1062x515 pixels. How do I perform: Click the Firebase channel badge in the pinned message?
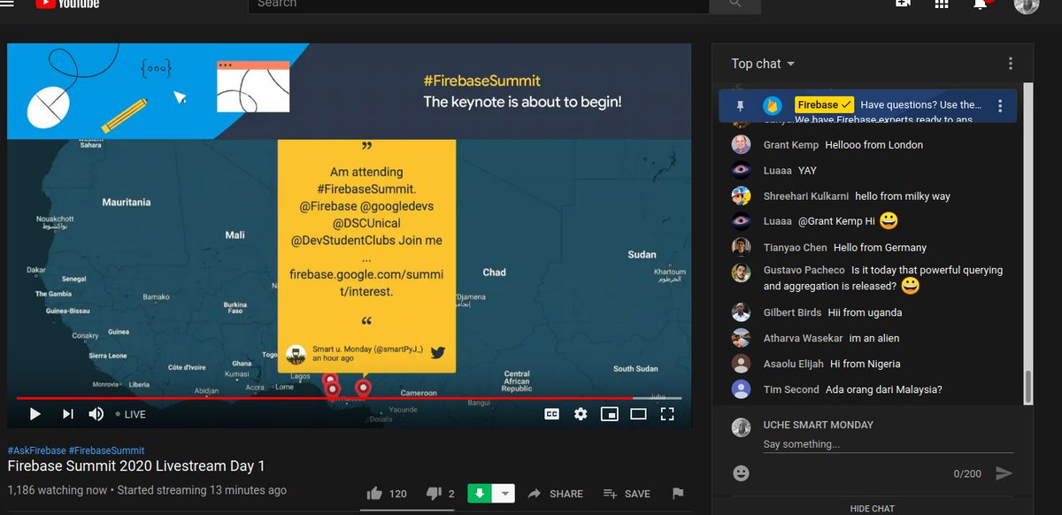[x=824, y=104]
